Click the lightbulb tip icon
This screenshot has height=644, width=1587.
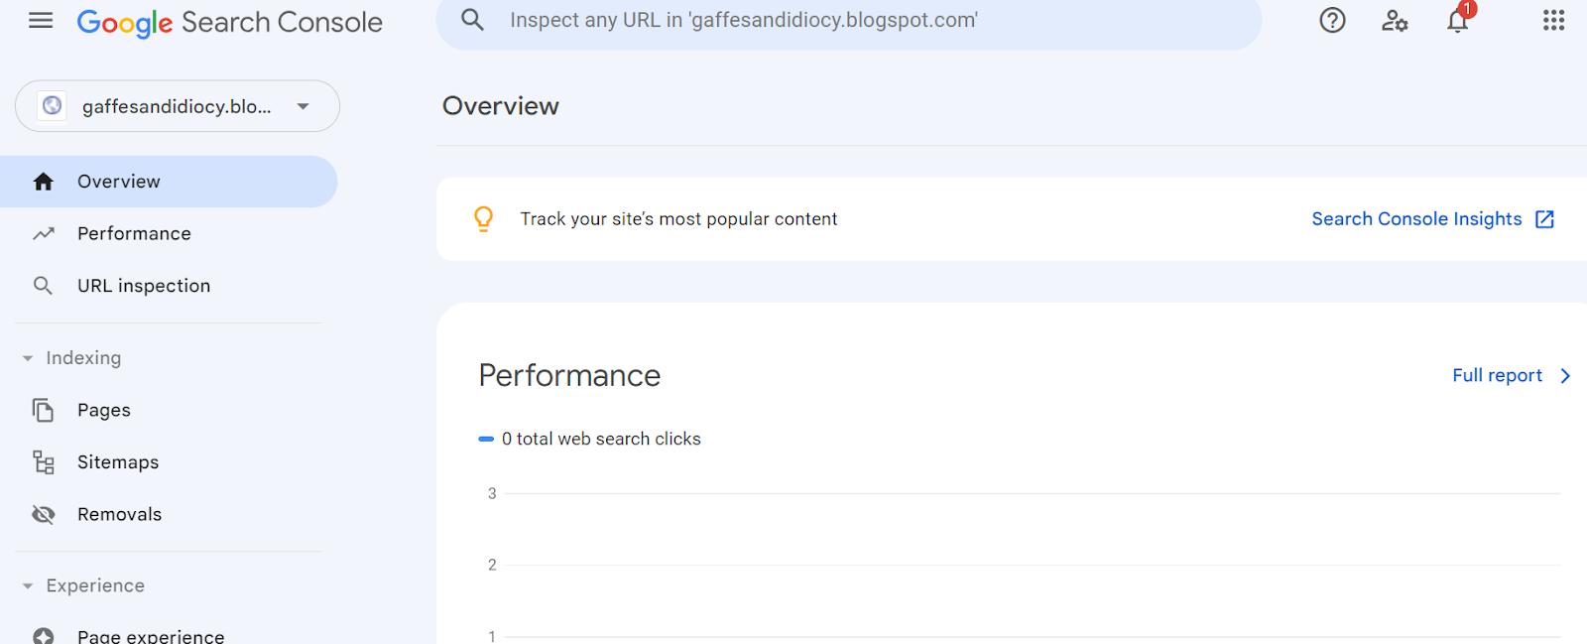click(x=483, y=219)
